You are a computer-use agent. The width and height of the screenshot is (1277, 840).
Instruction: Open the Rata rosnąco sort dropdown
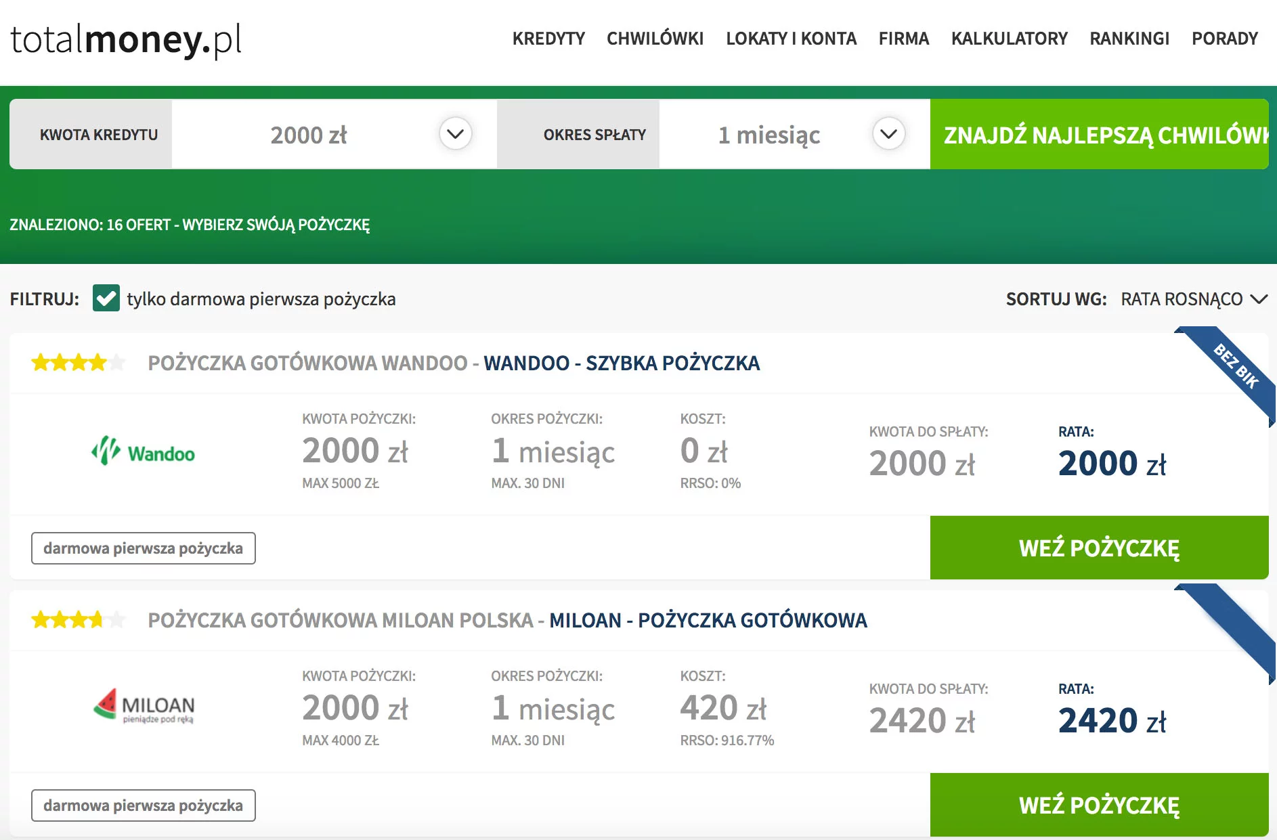1193,299
